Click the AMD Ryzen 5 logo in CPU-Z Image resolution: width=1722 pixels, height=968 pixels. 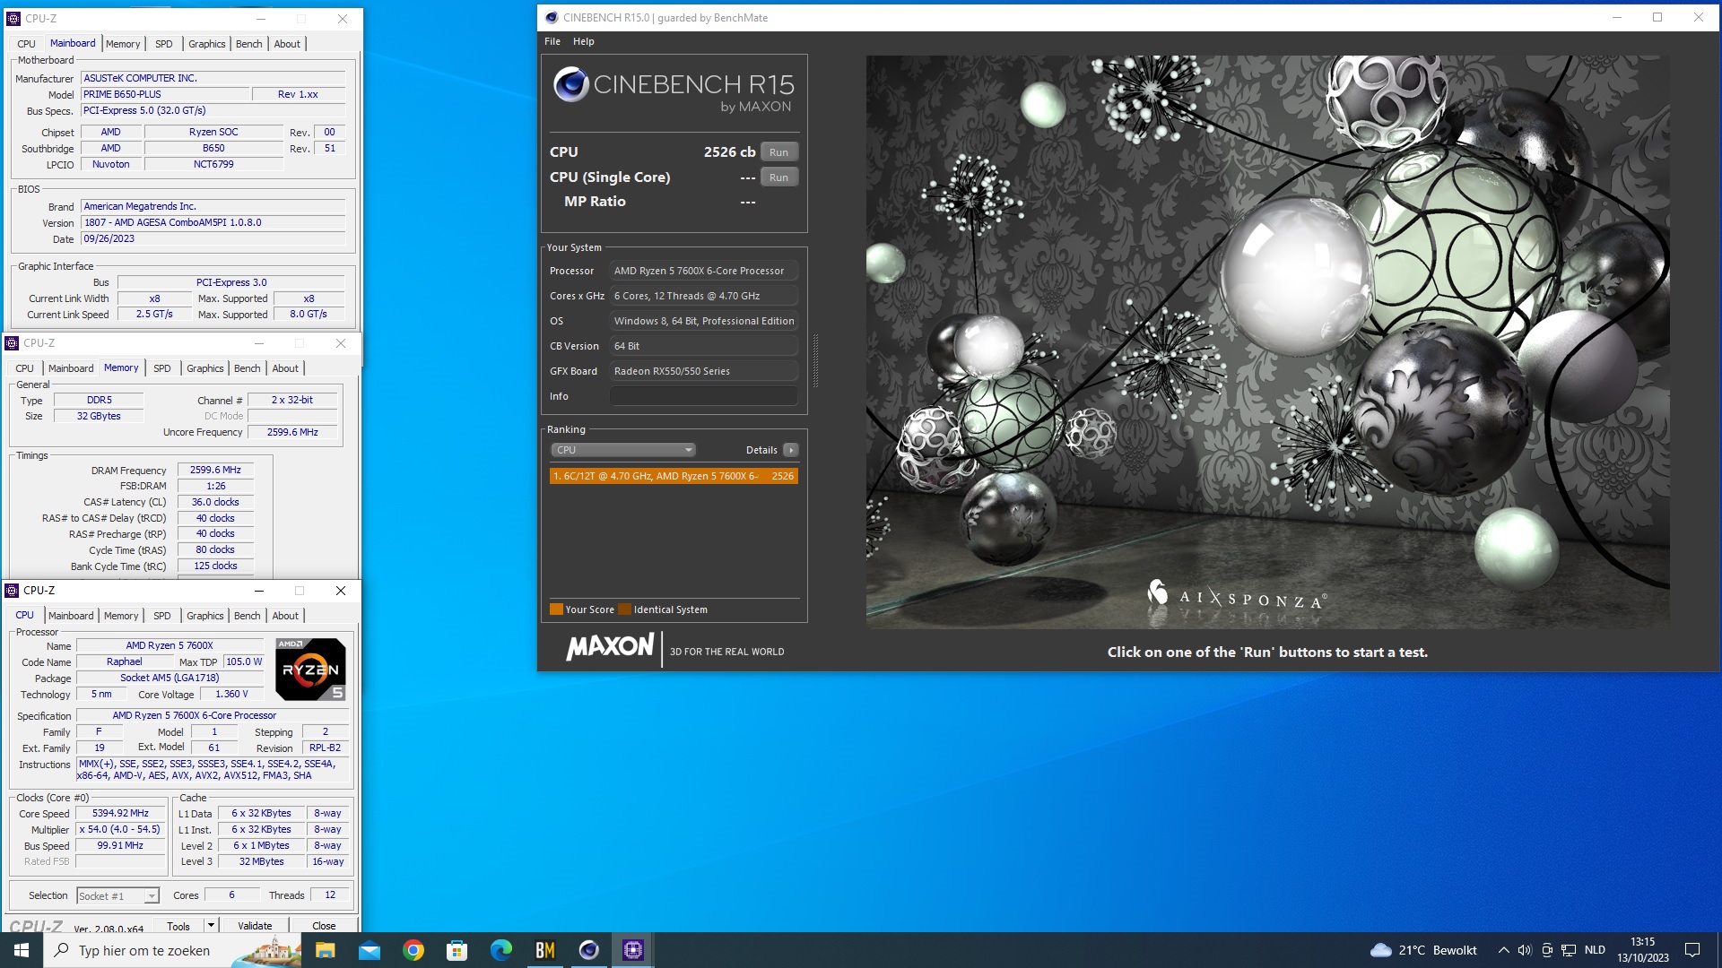310,670
